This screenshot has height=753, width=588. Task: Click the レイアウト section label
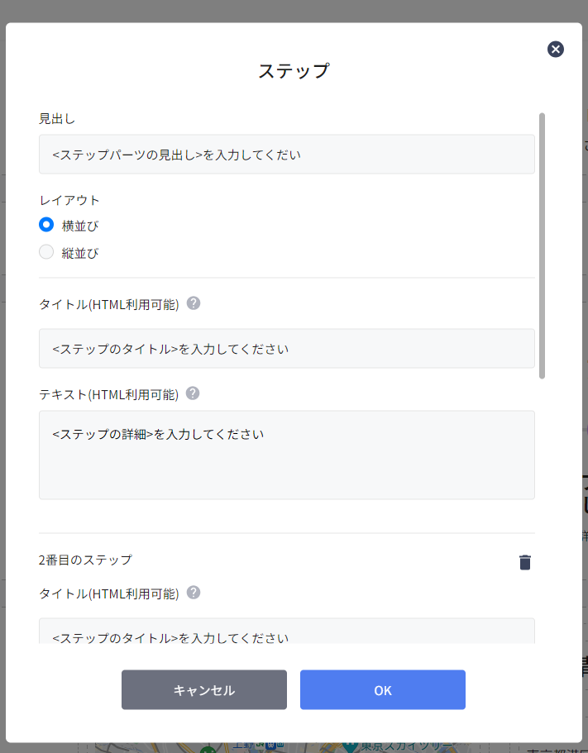point(69,200)
